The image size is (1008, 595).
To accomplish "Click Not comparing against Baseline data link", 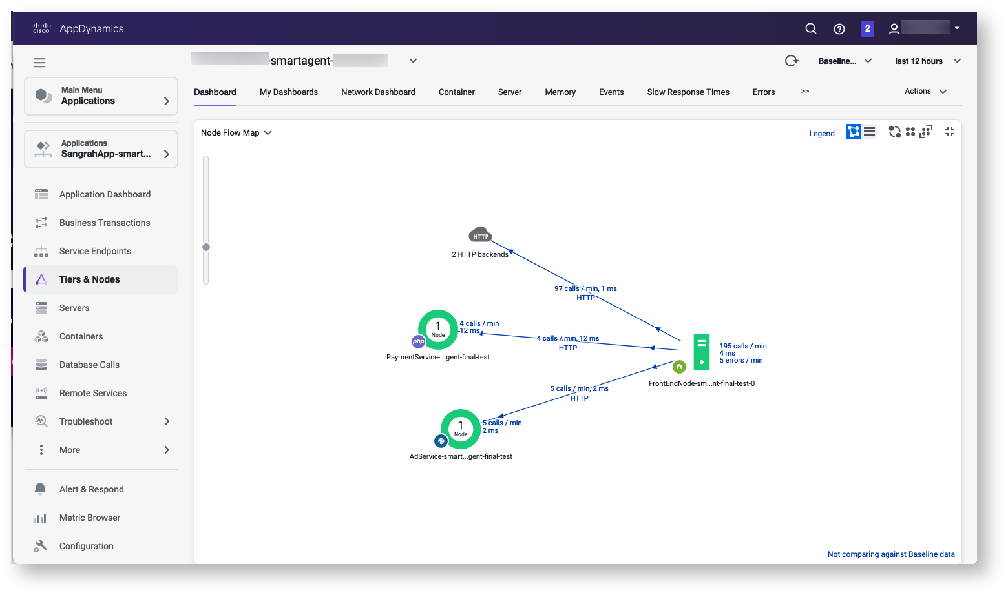I will click(x=891, y=554).
